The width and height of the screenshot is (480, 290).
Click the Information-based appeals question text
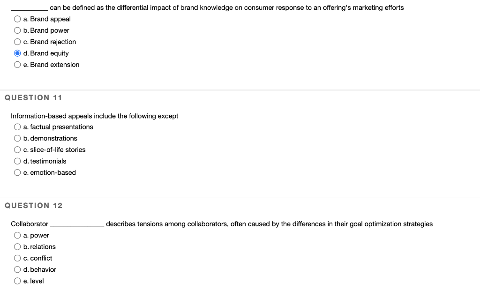pos(95,116)
